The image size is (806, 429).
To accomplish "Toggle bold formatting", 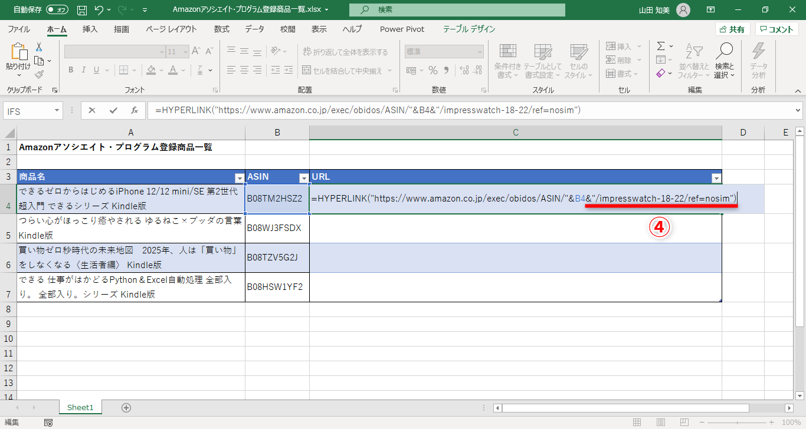I will [x=70, y=70].
